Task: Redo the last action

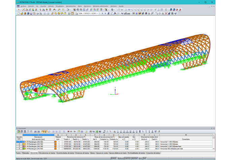Action: click(48, 13)
